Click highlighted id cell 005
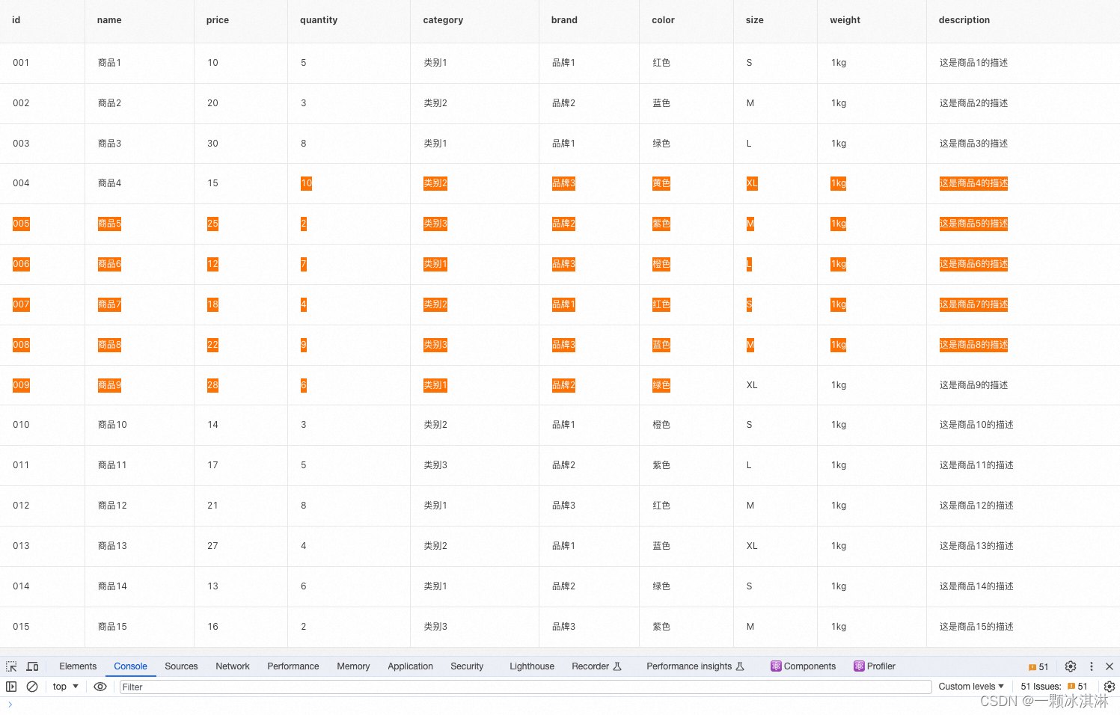Image resolution: width=1120 pixels, height=715 pixels. pyautogui.click(x=21, y=224)
